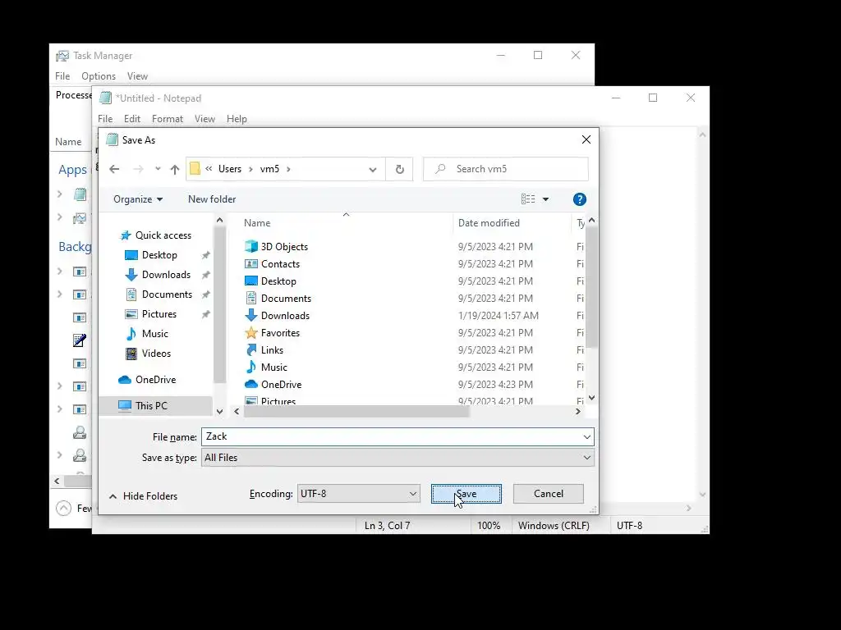
Task: Expand first Apps row in Task Manager
Action: point(59,194)
